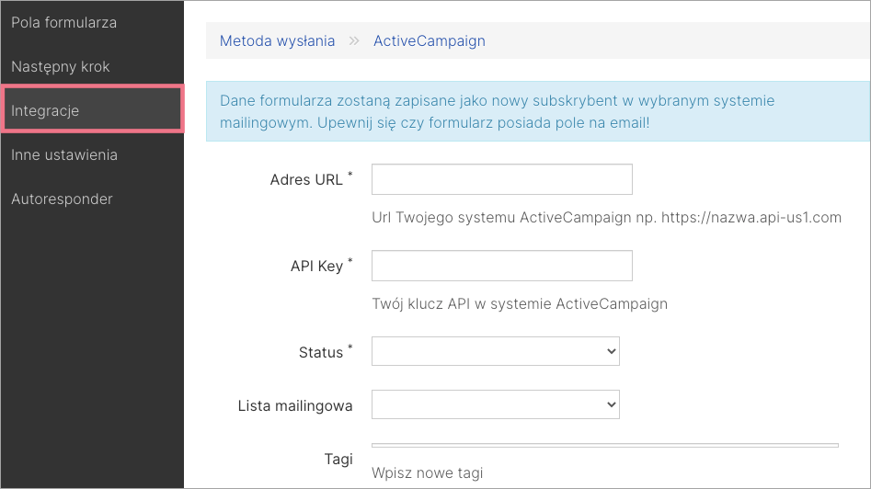Open Inne ustawienia settings section
Image resolution: width=871 pixels, height=489 pixels.
[x=64, y=154]
